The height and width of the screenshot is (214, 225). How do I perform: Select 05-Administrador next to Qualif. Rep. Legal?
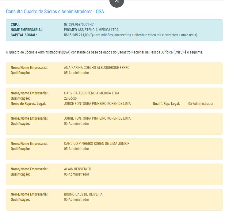(200, 104)
